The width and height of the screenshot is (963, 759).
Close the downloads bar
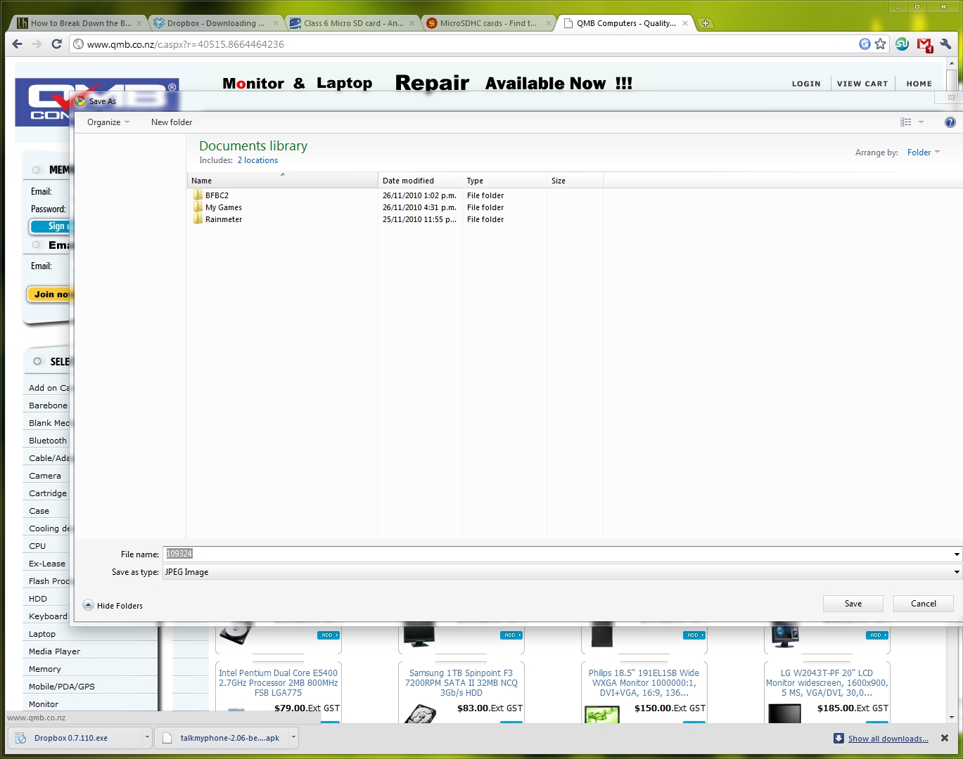coord(945,738)
